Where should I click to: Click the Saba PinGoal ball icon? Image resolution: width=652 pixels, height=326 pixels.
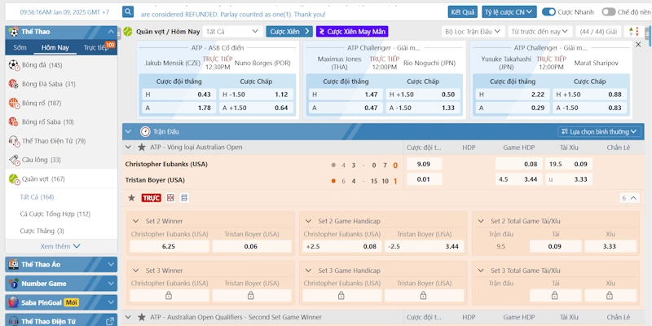[x=13, y=302]
